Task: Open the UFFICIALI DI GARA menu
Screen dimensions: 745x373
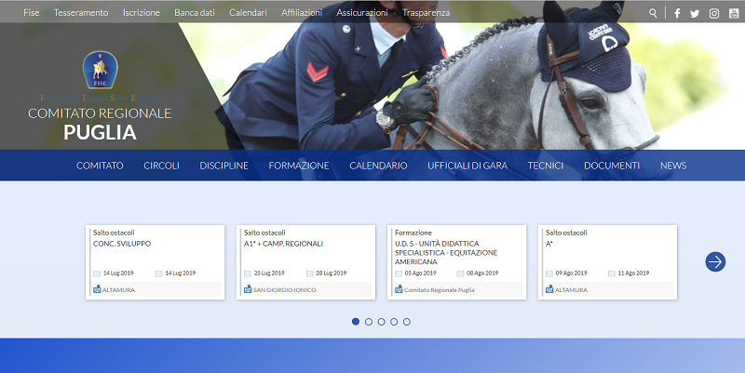Action: [x=467, y=166]
